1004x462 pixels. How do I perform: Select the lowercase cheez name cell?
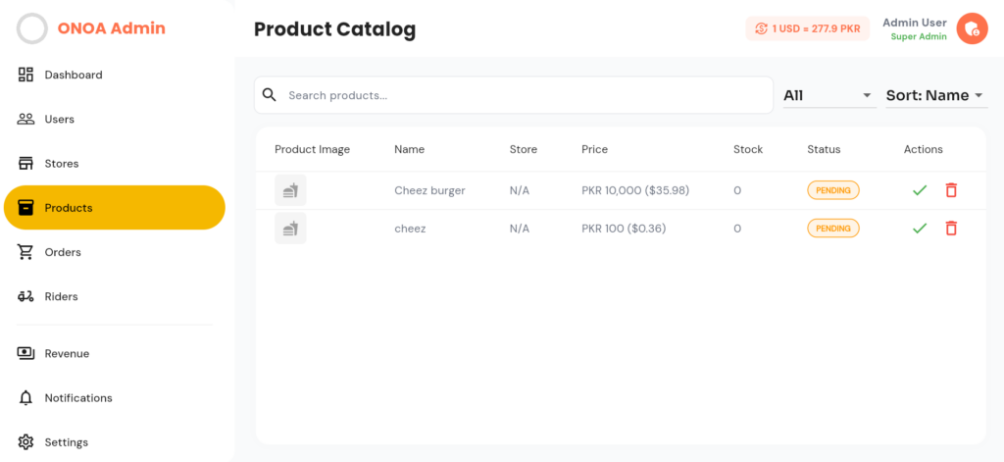(x=410, y=229)
